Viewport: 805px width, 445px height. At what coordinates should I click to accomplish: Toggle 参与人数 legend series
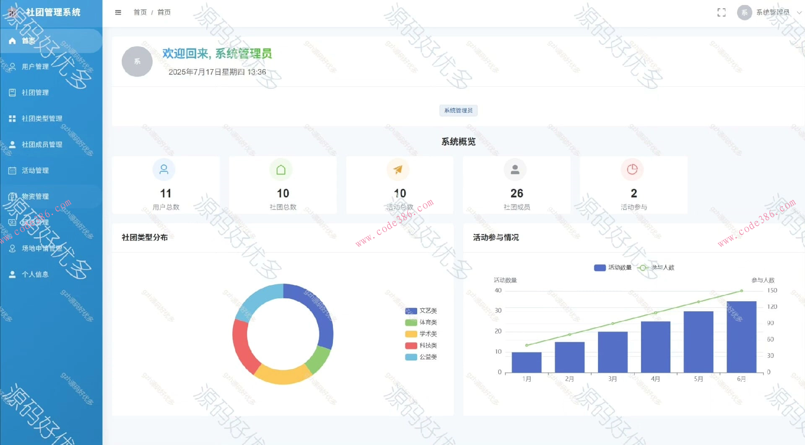point(656,267)
